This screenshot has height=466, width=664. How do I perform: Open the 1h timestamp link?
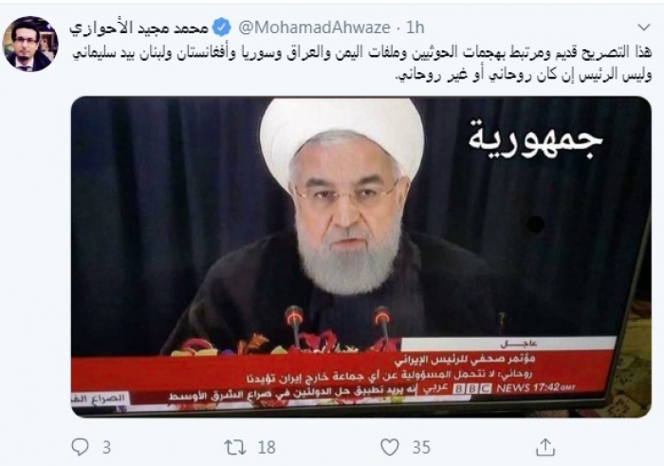tap(415, 28)
